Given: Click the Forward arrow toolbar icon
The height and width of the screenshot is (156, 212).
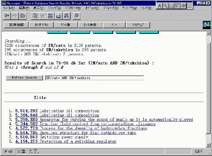Looking at the screenshot, I should (x=15, y=15).
